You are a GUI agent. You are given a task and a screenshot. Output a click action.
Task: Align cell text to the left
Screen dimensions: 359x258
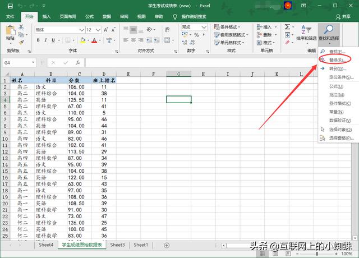pyautogui.click(x=126, y=40)
